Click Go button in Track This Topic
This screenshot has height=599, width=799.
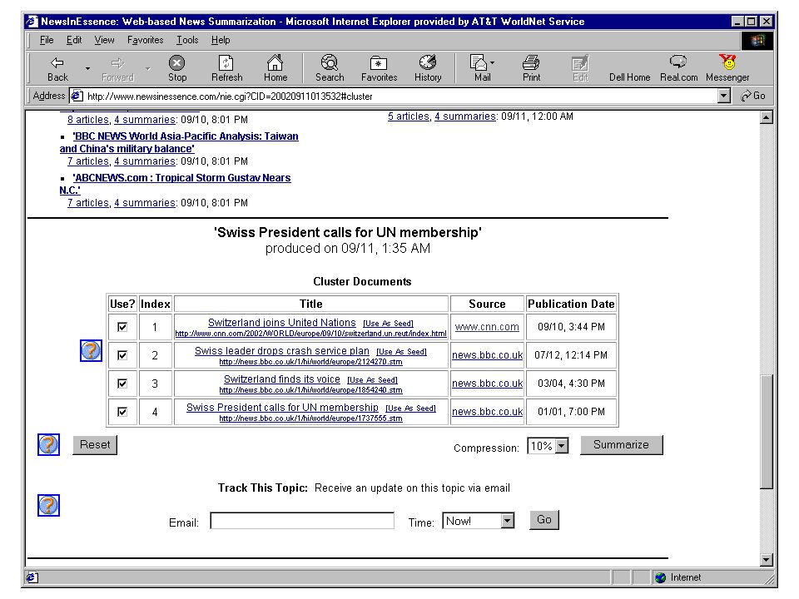(x=544, y=520)
